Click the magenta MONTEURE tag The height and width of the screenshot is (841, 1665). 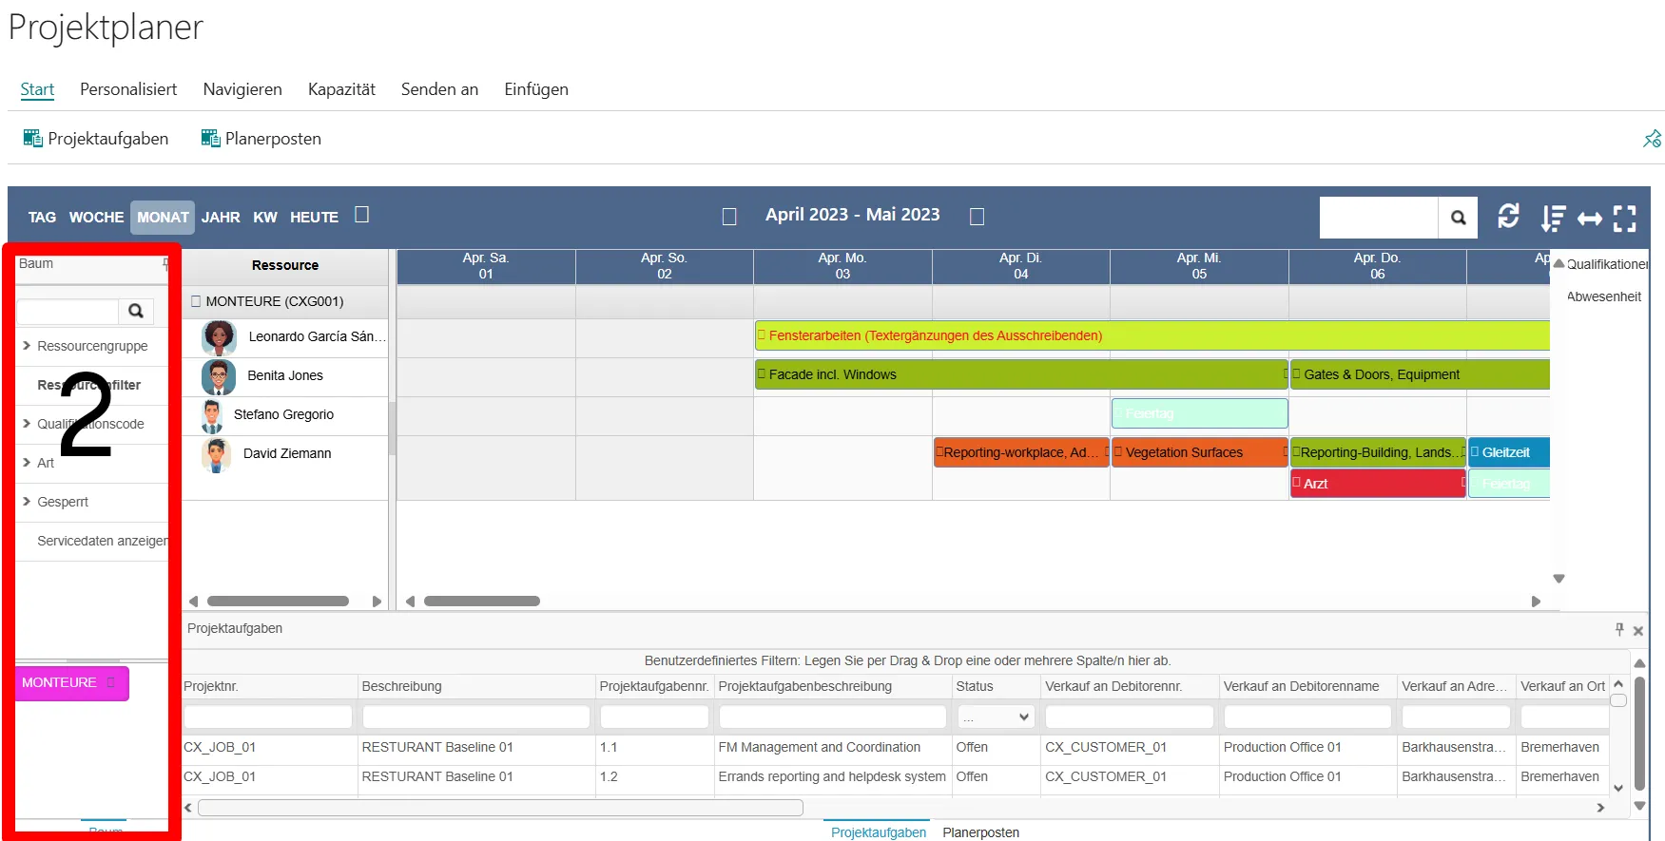(x=60, y=682)
